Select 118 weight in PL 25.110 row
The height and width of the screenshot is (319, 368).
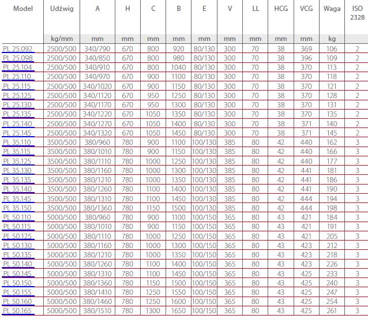click(332, 77)
